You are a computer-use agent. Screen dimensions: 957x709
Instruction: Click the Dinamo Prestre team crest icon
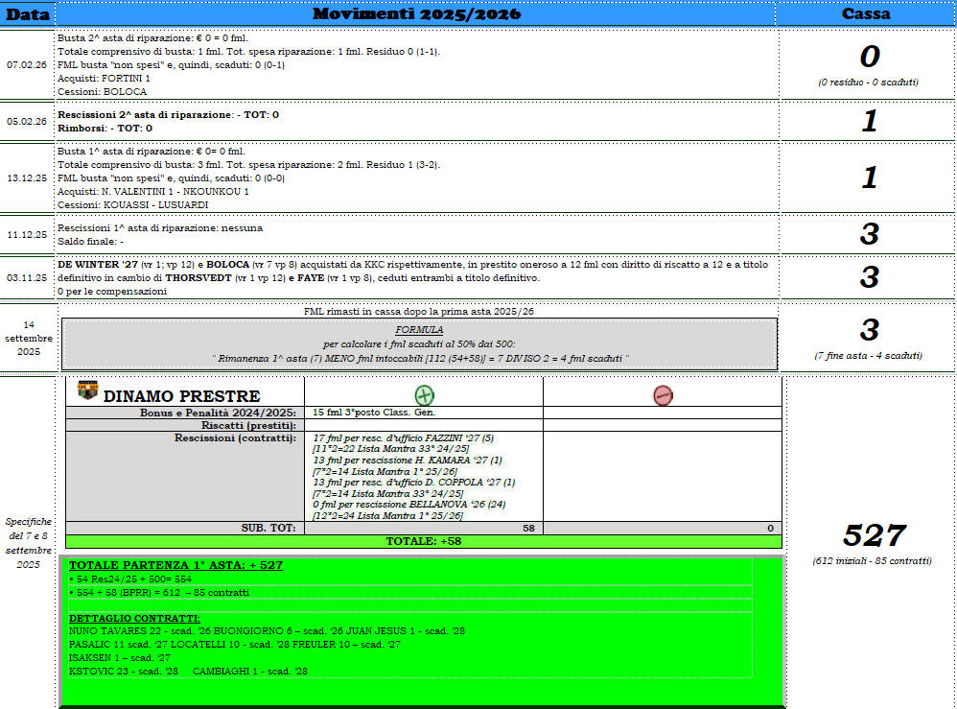pos(87,390)
